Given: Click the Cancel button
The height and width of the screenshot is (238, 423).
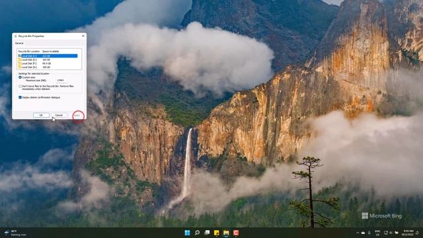Looking at the screenshot, I should coord(59,115).
